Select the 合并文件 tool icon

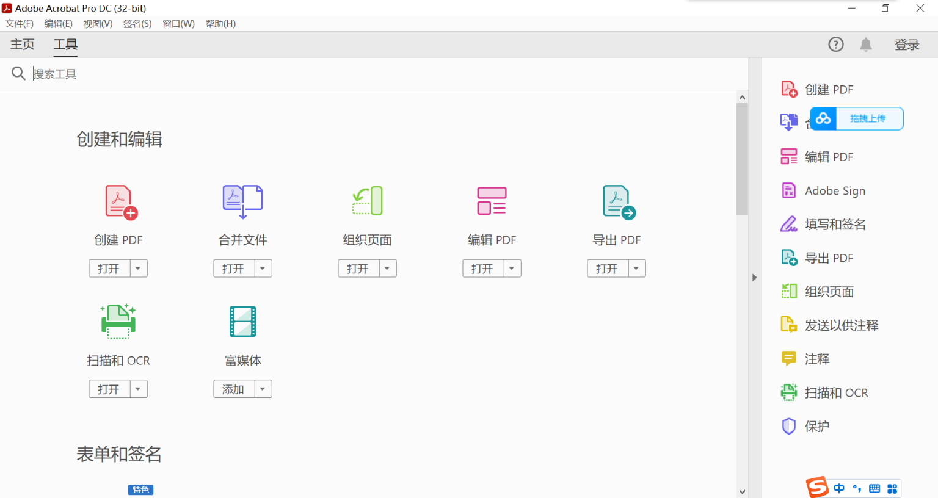[242, 201]
